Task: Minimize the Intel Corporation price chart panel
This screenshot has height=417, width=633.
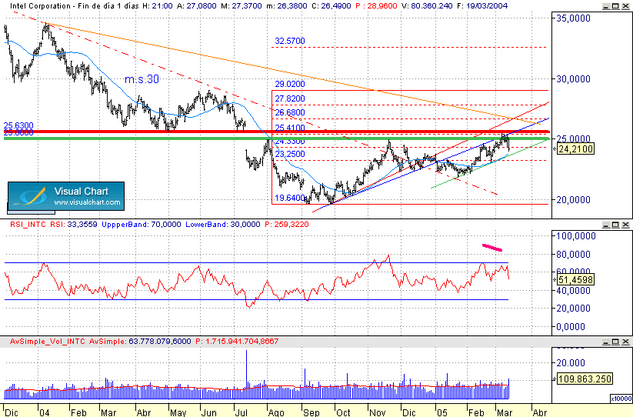Action: 606,6
